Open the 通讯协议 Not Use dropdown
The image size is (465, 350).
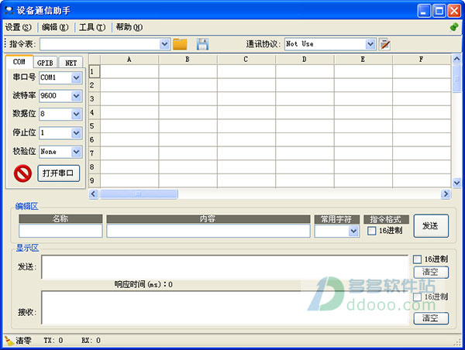click(x=370, y=44)
